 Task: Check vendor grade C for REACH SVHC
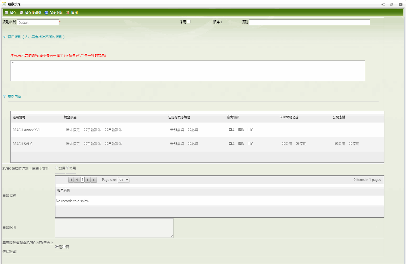tap(249, 144)
